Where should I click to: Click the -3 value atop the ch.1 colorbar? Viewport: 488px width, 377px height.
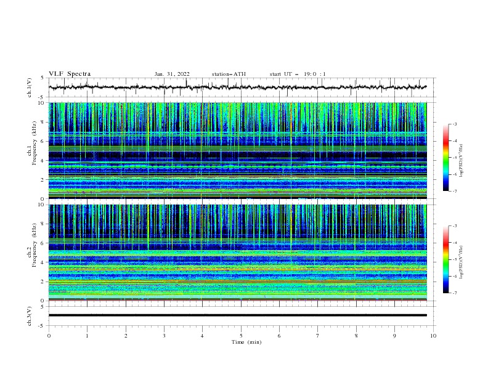pyautogui.click(x=454, y=124)
